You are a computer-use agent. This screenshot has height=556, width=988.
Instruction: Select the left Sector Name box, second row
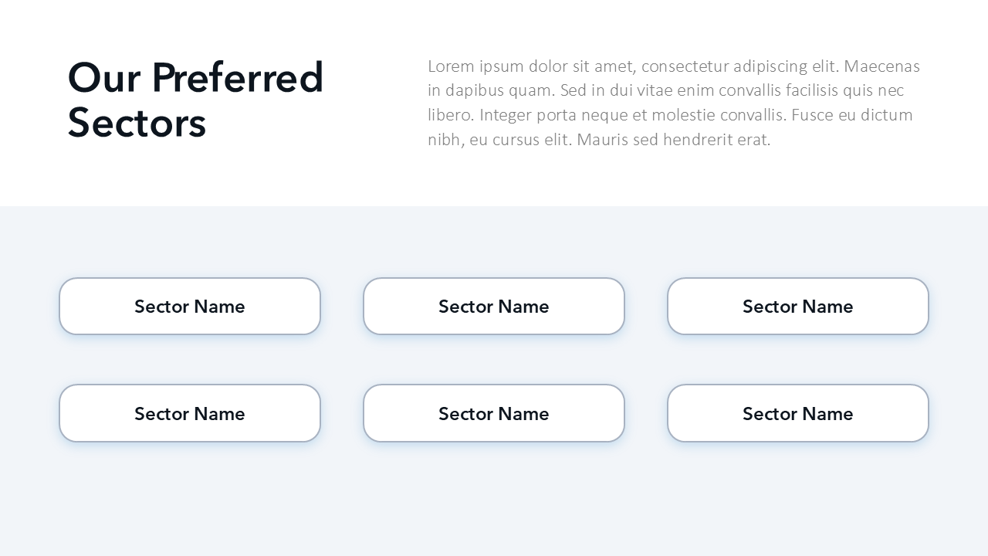pos(190,413)
